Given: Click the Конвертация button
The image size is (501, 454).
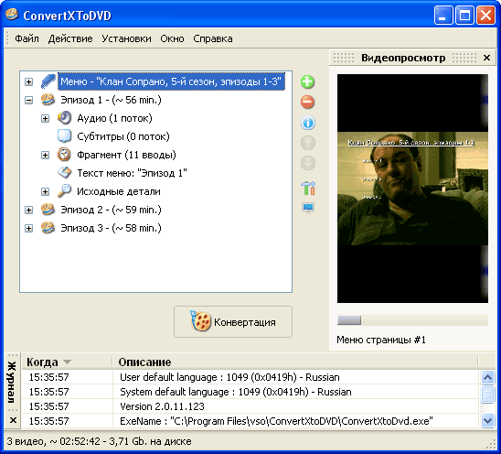Looking at the screenshot, I should [233, 321].
